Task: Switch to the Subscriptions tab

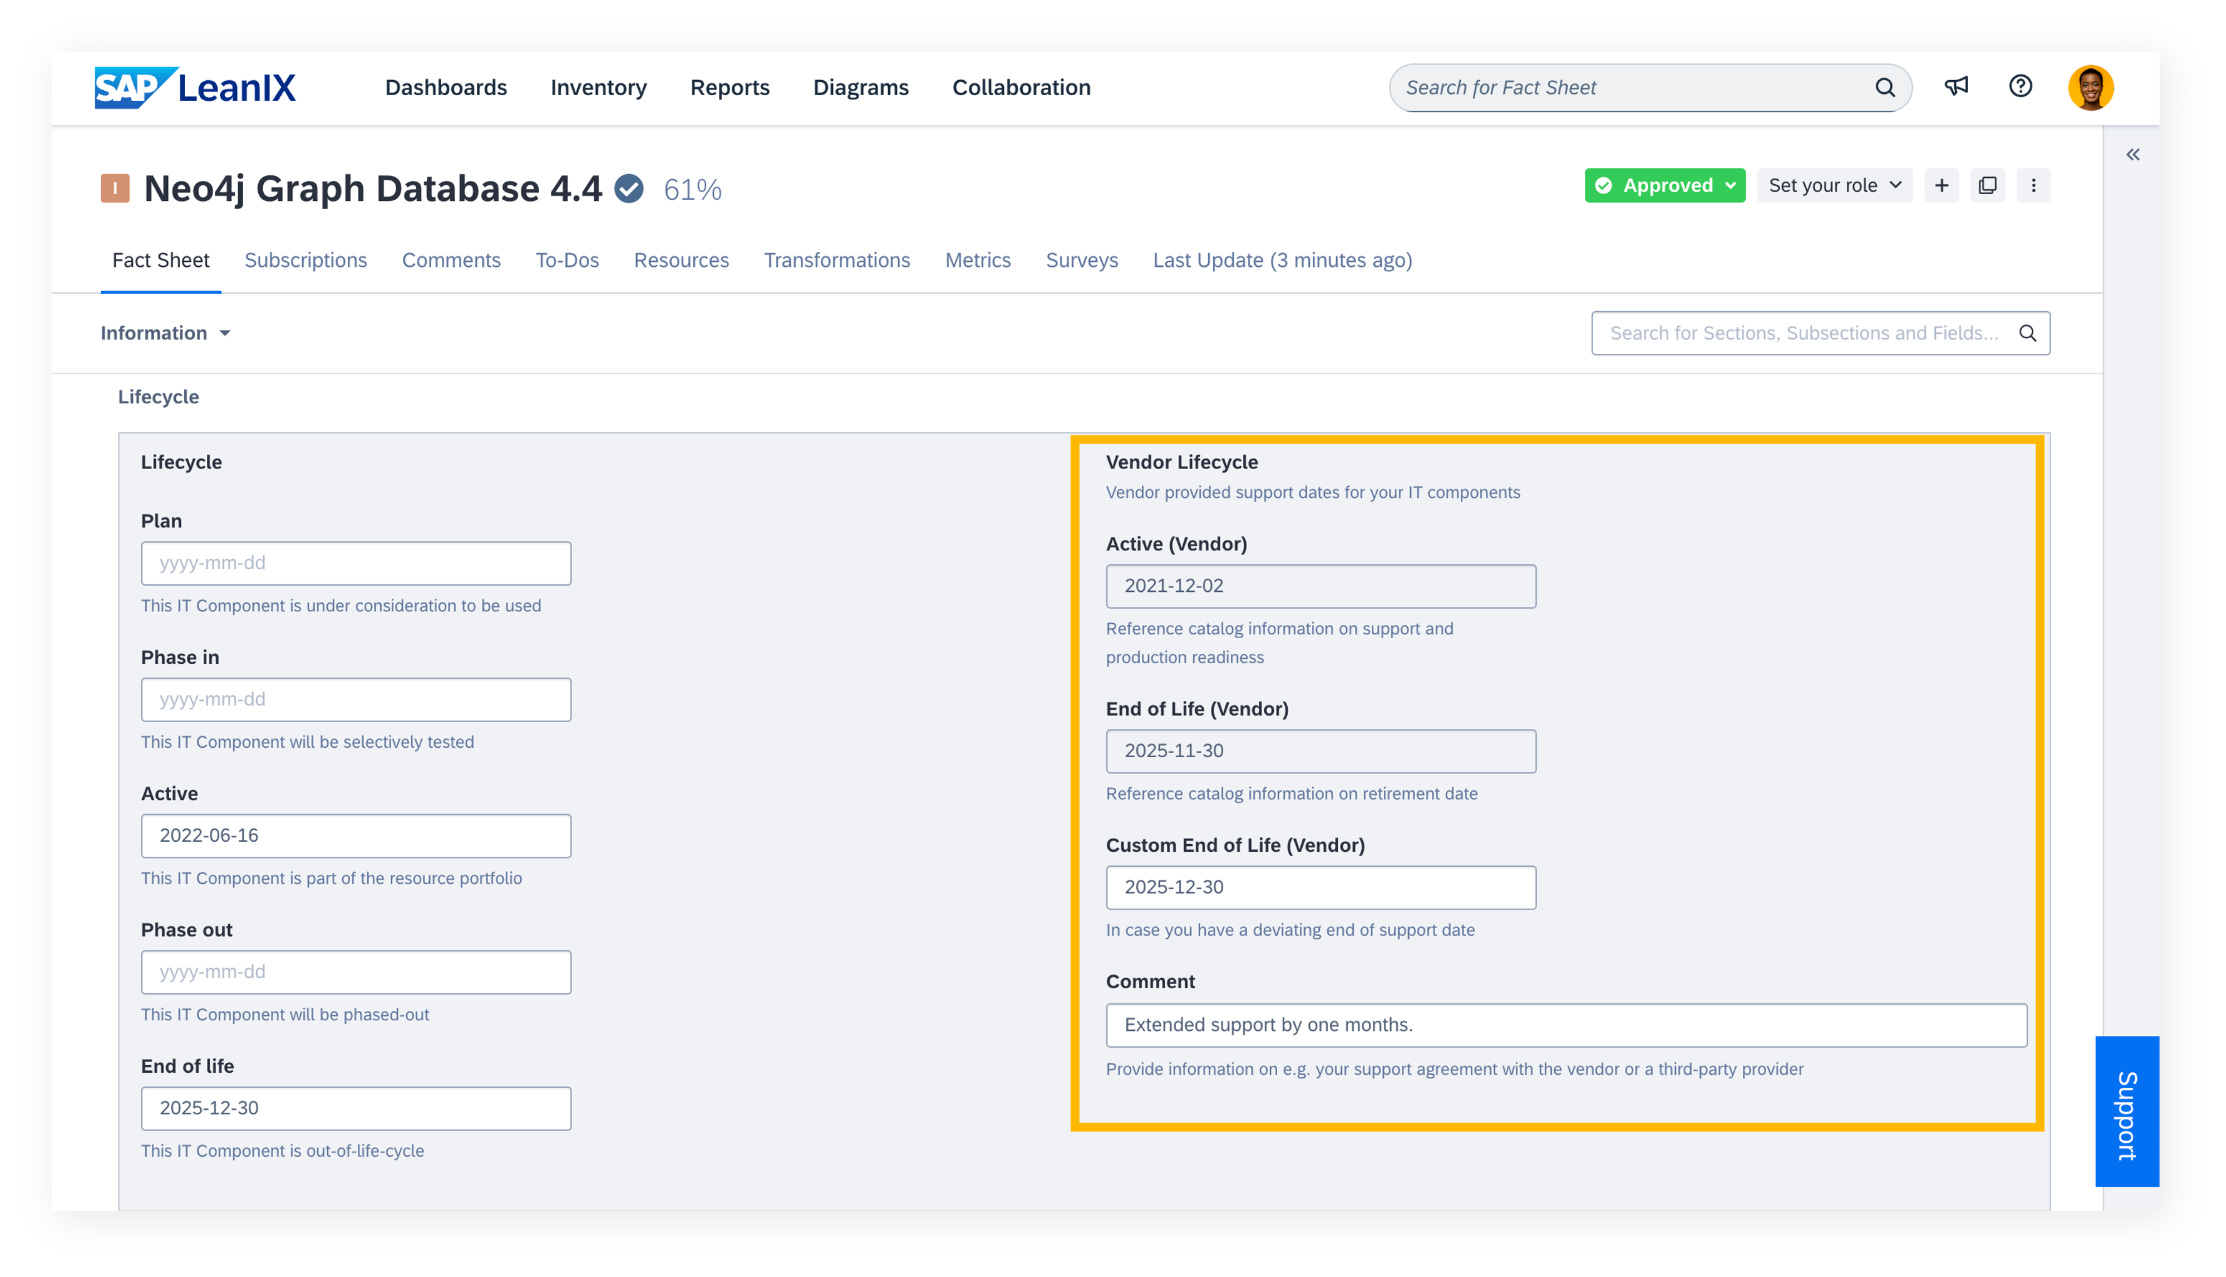Action: 305,261
